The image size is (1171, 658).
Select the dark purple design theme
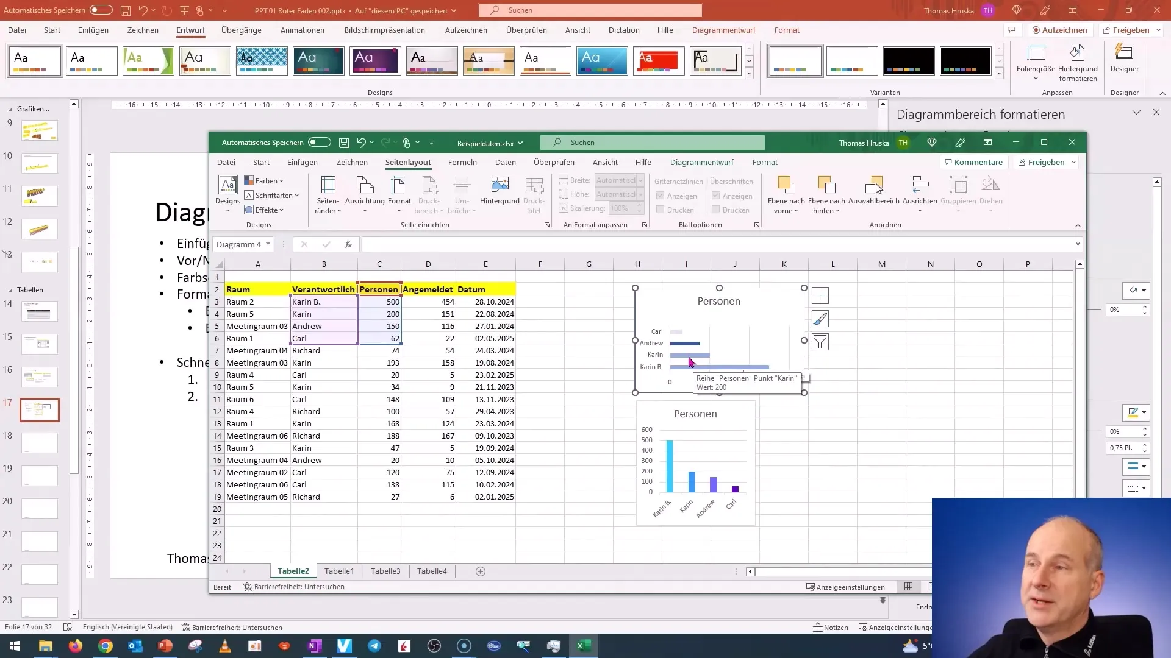coord(375,61)
